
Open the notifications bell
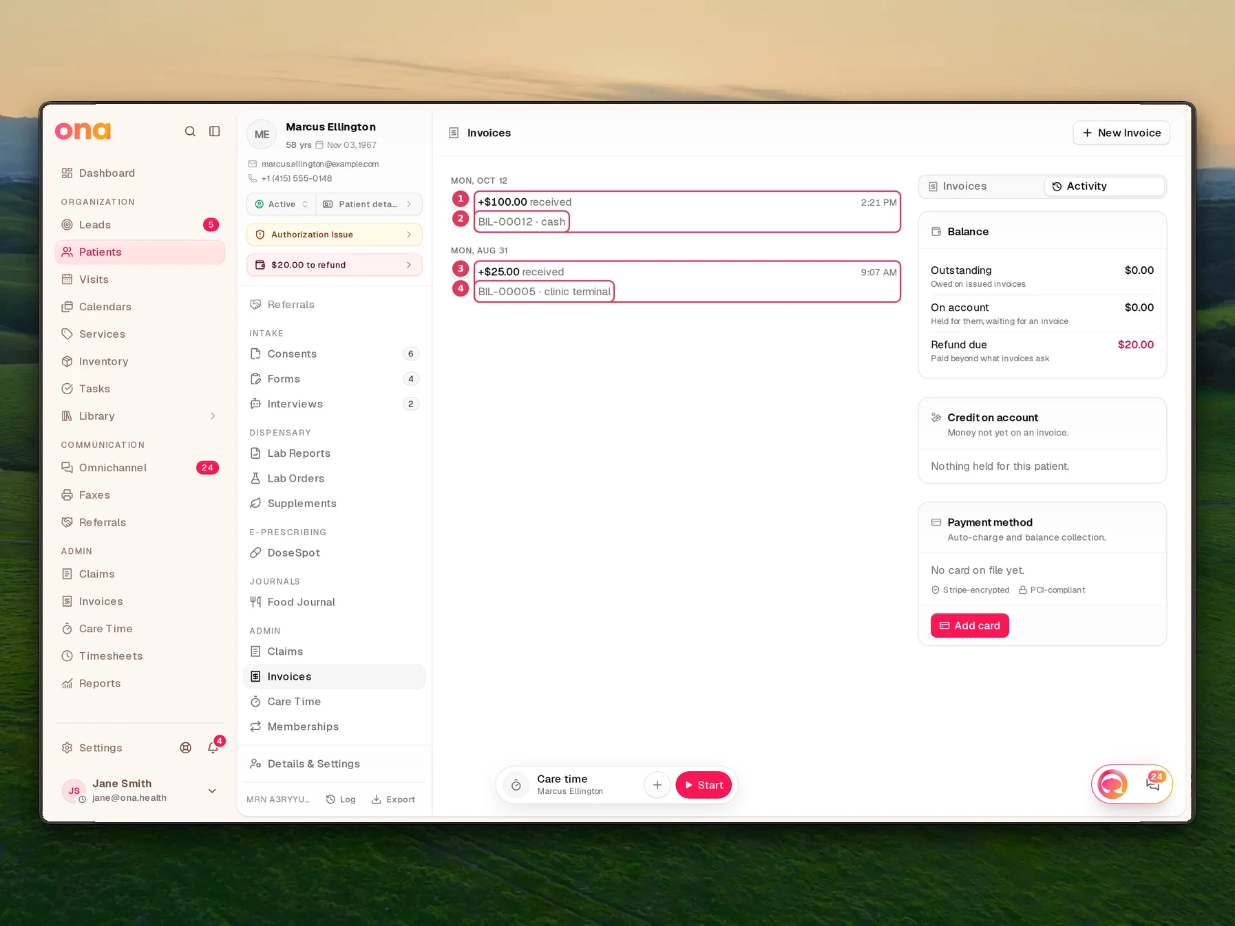click(x=213, y=748)
